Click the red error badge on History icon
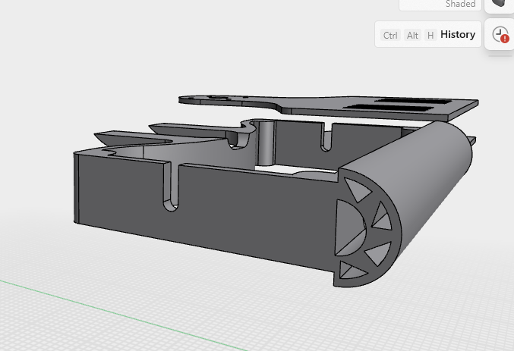The image size is (514, 351). coord(505,39)
